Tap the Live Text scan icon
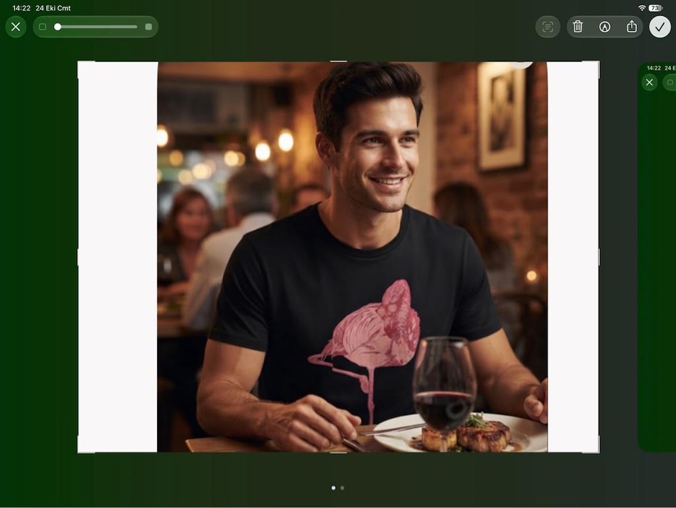The image size is (676, 508). pos(547,26)
